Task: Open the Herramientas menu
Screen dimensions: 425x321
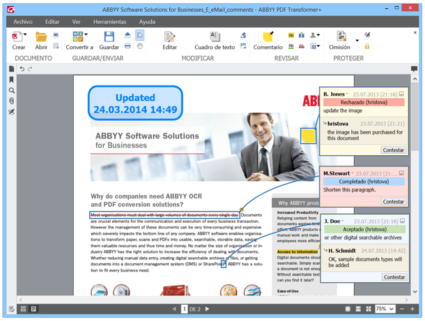Action: click(x=110, y=22)
